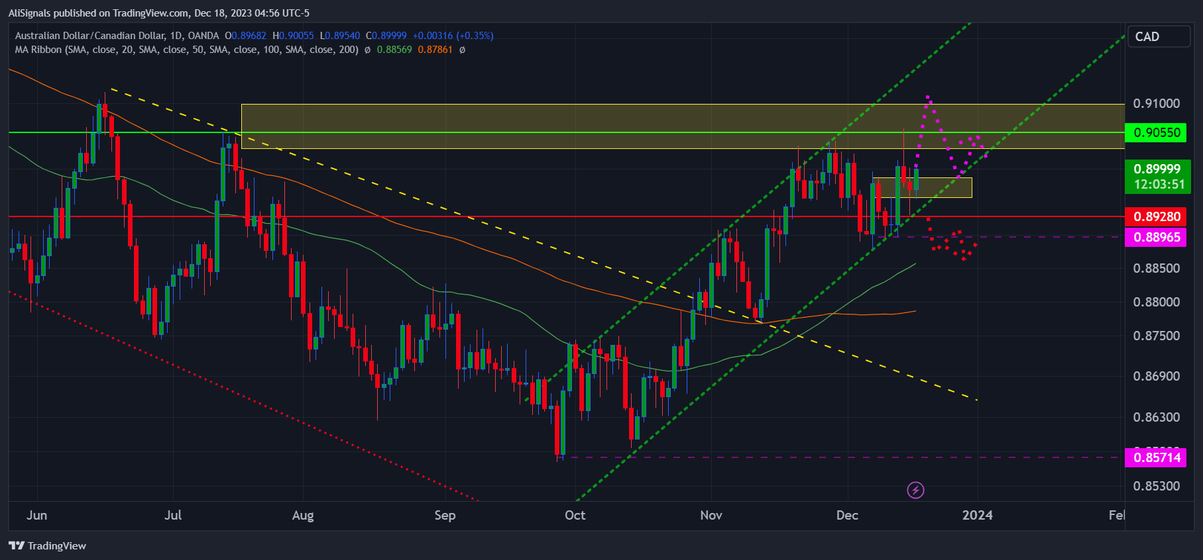Click the 0.86300 price axis label
The height and width of the screenshot is (560, 1203).
pyautogui.click(x=1157, y=417)
